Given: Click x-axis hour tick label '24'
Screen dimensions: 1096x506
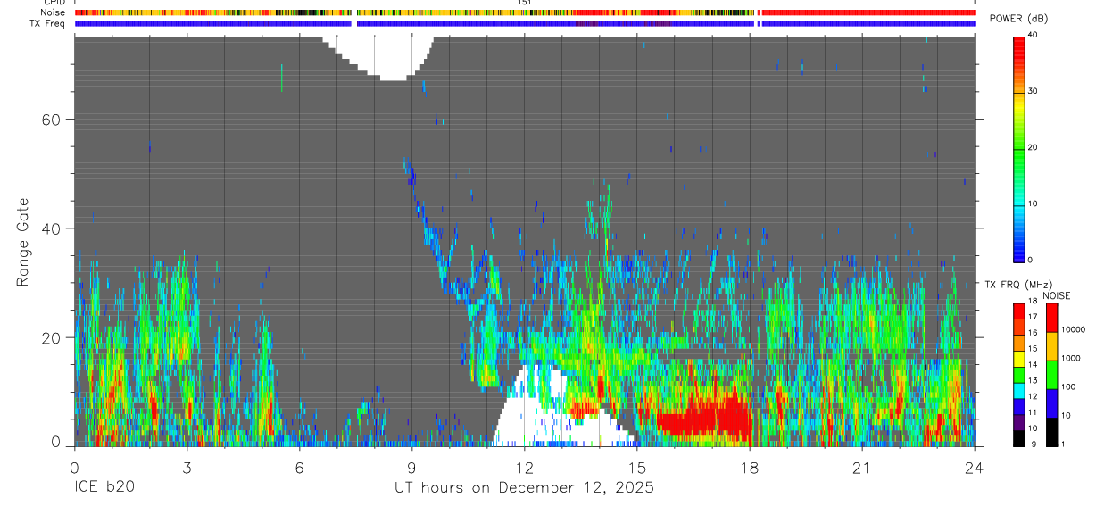Looking at the screenshot, I should coord(974,469).
